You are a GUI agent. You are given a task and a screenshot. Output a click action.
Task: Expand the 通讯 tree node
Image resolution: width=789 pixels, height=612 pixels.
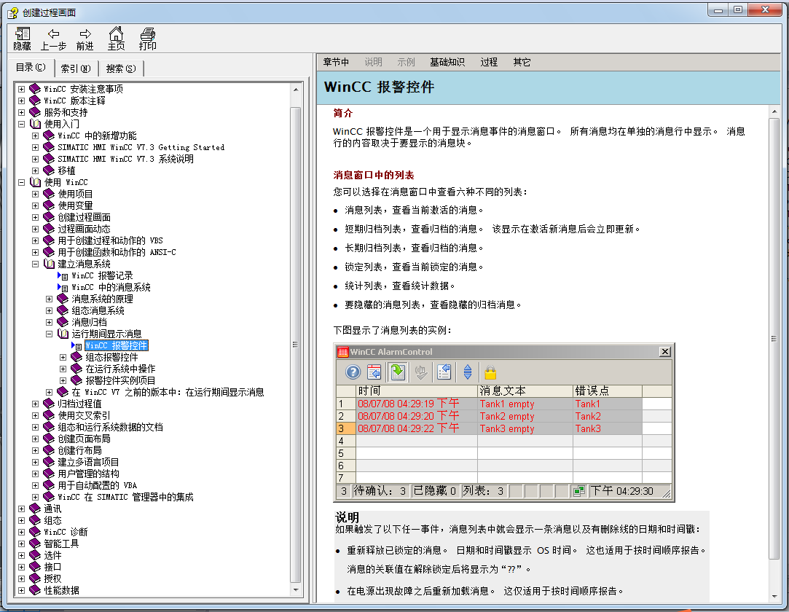tap(21, 509)
